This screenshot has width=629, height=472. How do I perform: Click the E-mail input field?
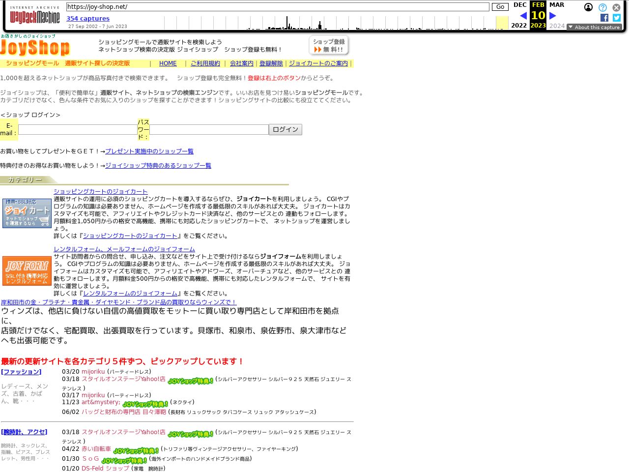[78, 130]
